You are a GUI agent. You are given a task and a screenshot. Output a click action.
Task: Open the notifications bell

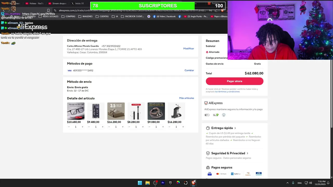[x=328, y=183]
